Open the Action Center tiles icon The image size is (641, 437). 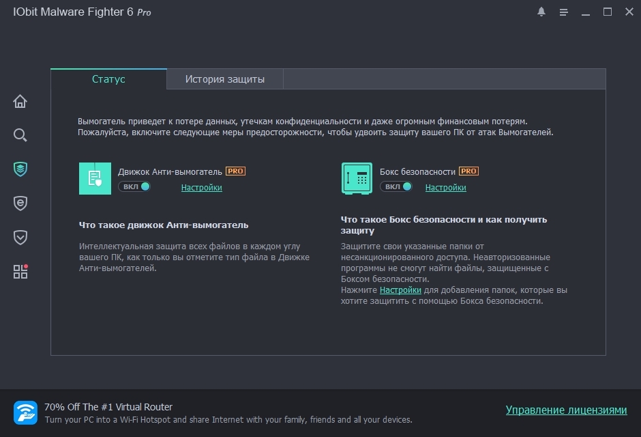(20, 272)
